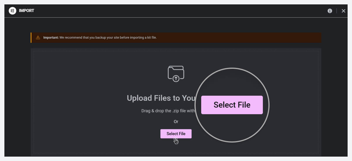Viewport: 352px width, 161px height.
Task: Click the orange warning triangle icon
Action: tap(38, 37)
